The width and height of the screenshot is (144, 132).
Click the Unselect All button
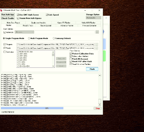coord(61,62)
